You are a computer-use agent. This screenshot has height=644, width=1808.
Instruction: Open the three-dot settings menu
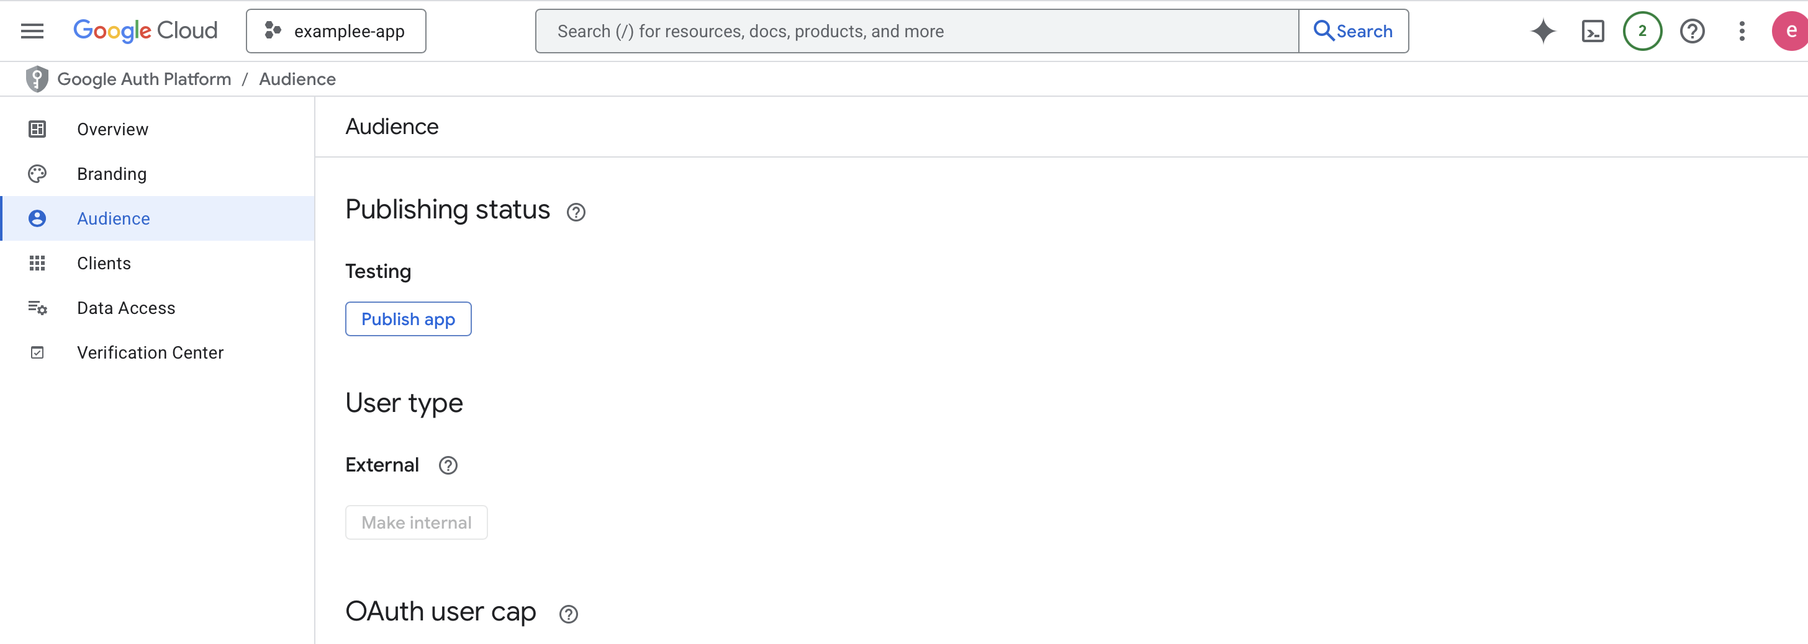point(1742,31)
